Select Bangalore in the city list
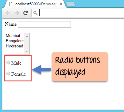The height and width of the screenshot is (112, 124). 15,41
